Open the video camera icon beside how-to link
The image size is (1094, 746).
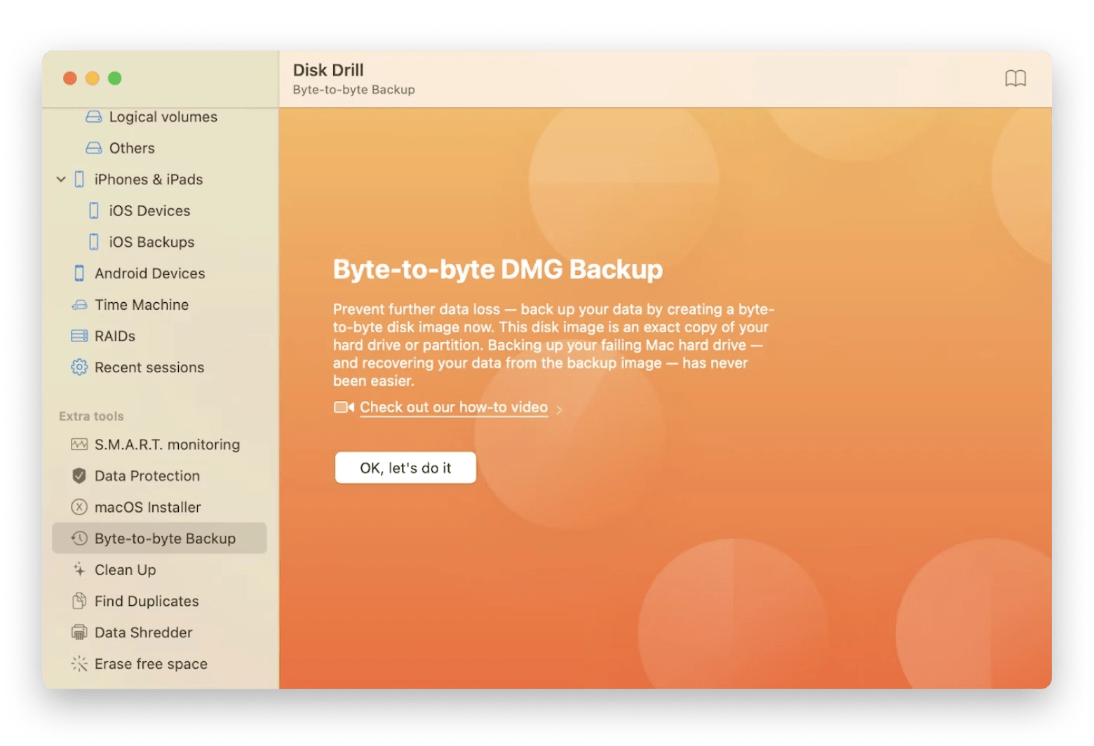pos(342,407)
